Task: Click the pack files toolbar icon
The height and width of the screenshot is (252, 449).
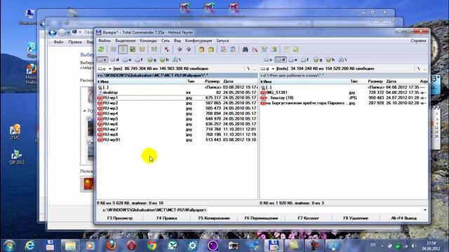Action: [201, 50]
